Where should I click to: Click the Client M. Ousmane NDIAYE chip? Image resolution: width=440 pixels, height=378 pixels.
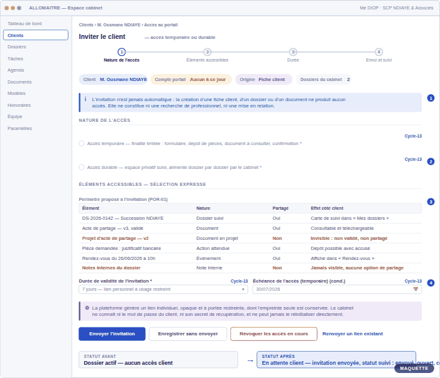coord(114,80)
